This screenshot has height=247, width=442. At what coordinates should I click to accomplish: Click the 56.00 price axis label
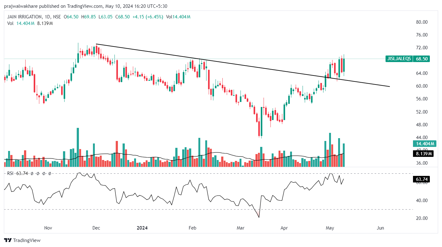click(x=422, y=99)
